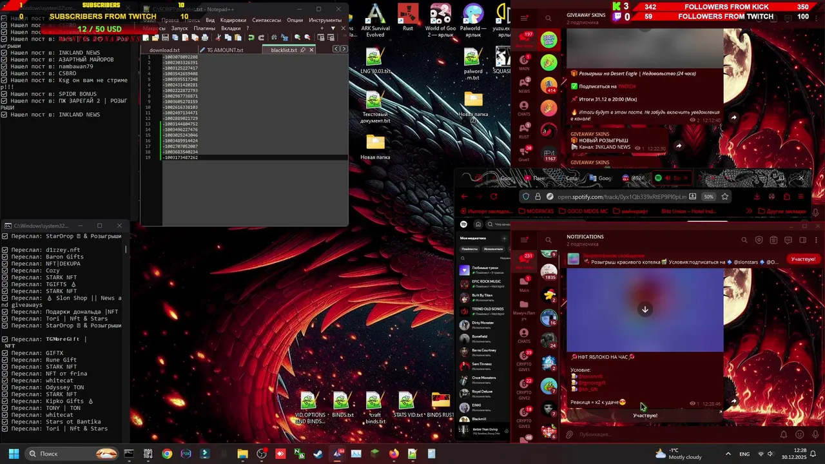825x464 pixels.
Task: Click Find binoculars icon in Notepad++ toolbar
Action: (x=274, y=37)
